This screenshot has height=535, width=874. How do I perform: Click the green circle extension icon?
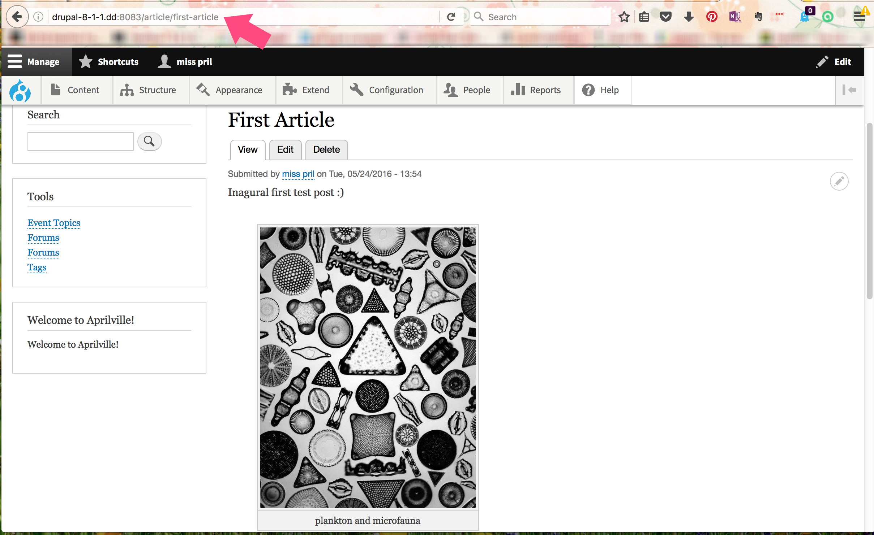(828, 17)
